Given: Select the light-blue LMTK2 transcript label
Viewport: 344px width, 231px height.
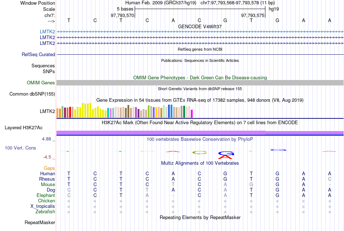Looking at the screenshot, I should (47, 31).
